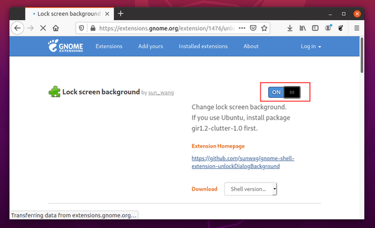Click the orange Download label

(204, 189)
